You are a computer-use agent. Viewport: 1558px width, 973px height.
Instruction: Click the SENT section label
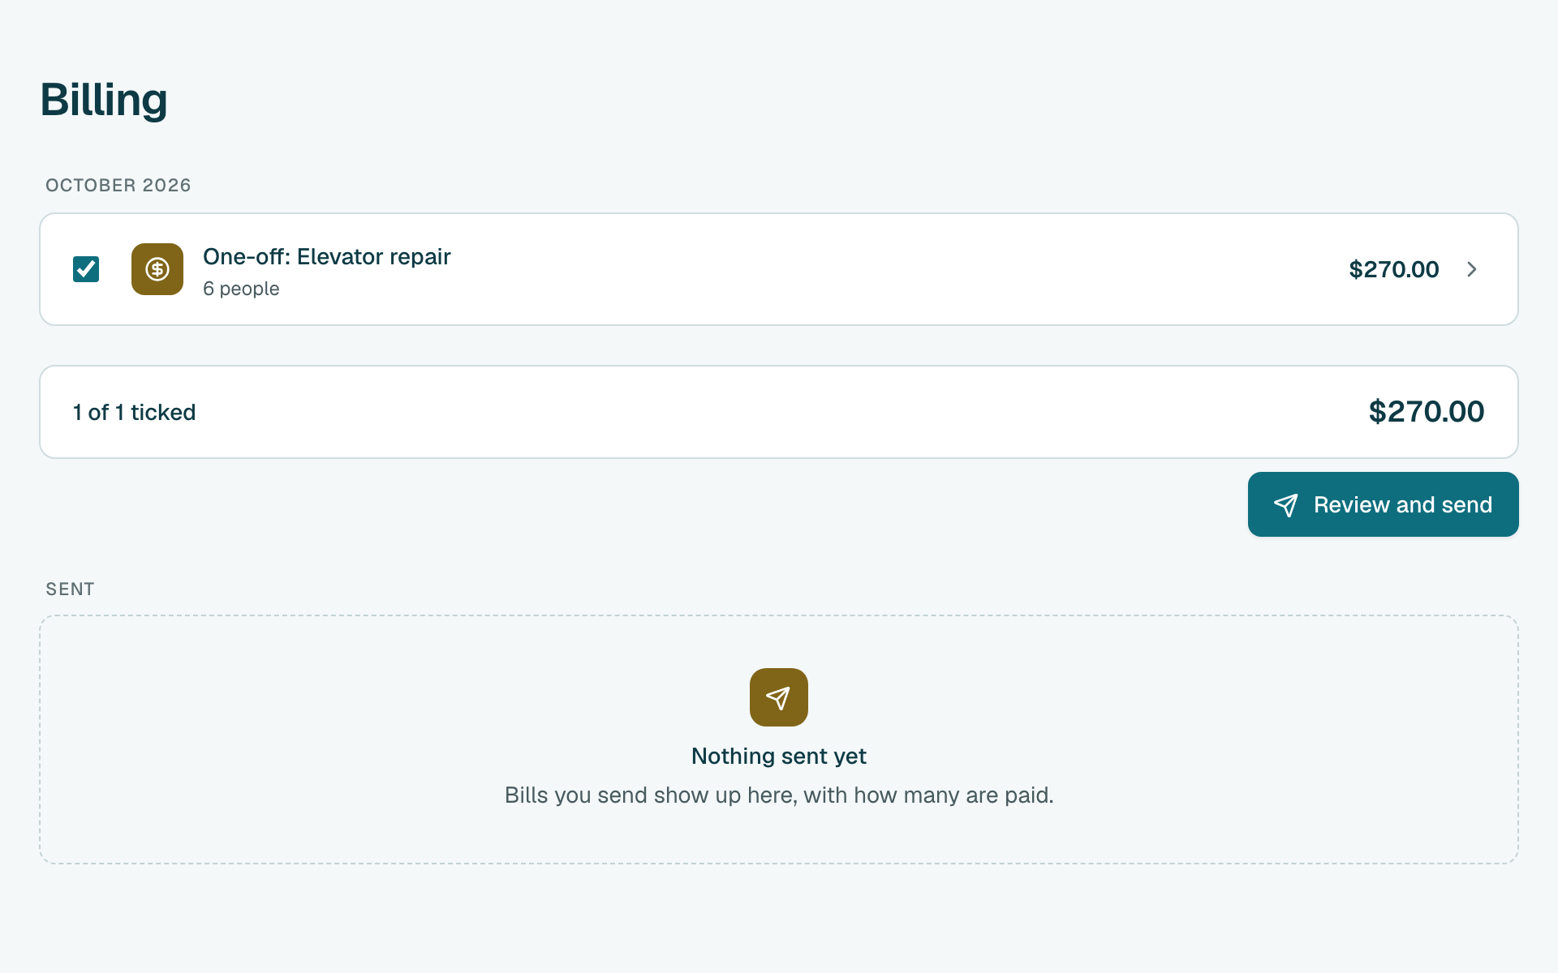[x=70, y=589]
